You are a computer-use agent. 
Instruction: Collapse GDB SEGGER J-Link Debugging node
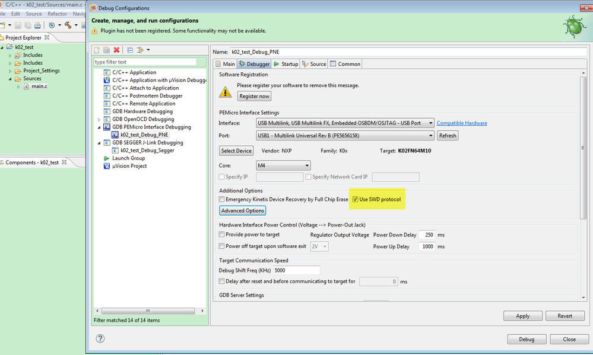100,143
